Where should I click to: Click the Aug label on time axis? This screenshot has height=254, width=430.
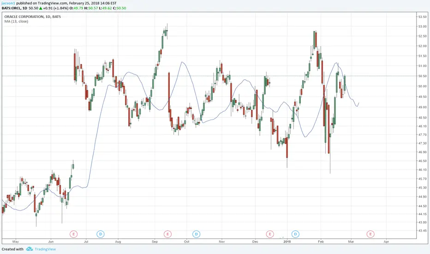click(x=118, y=242)
